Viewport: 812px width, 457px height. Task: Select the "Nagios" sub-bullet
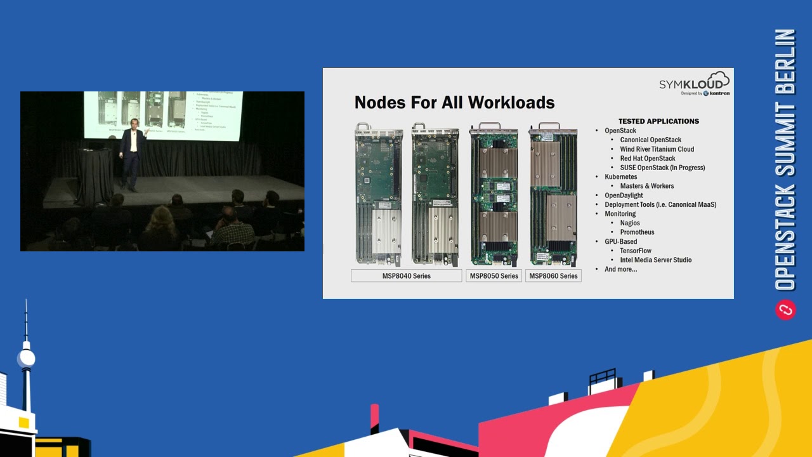pyautogui.click(x=630, y=223)
